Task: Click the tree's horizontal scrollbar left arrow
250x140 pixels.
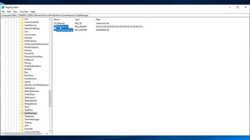Action: 2,134
